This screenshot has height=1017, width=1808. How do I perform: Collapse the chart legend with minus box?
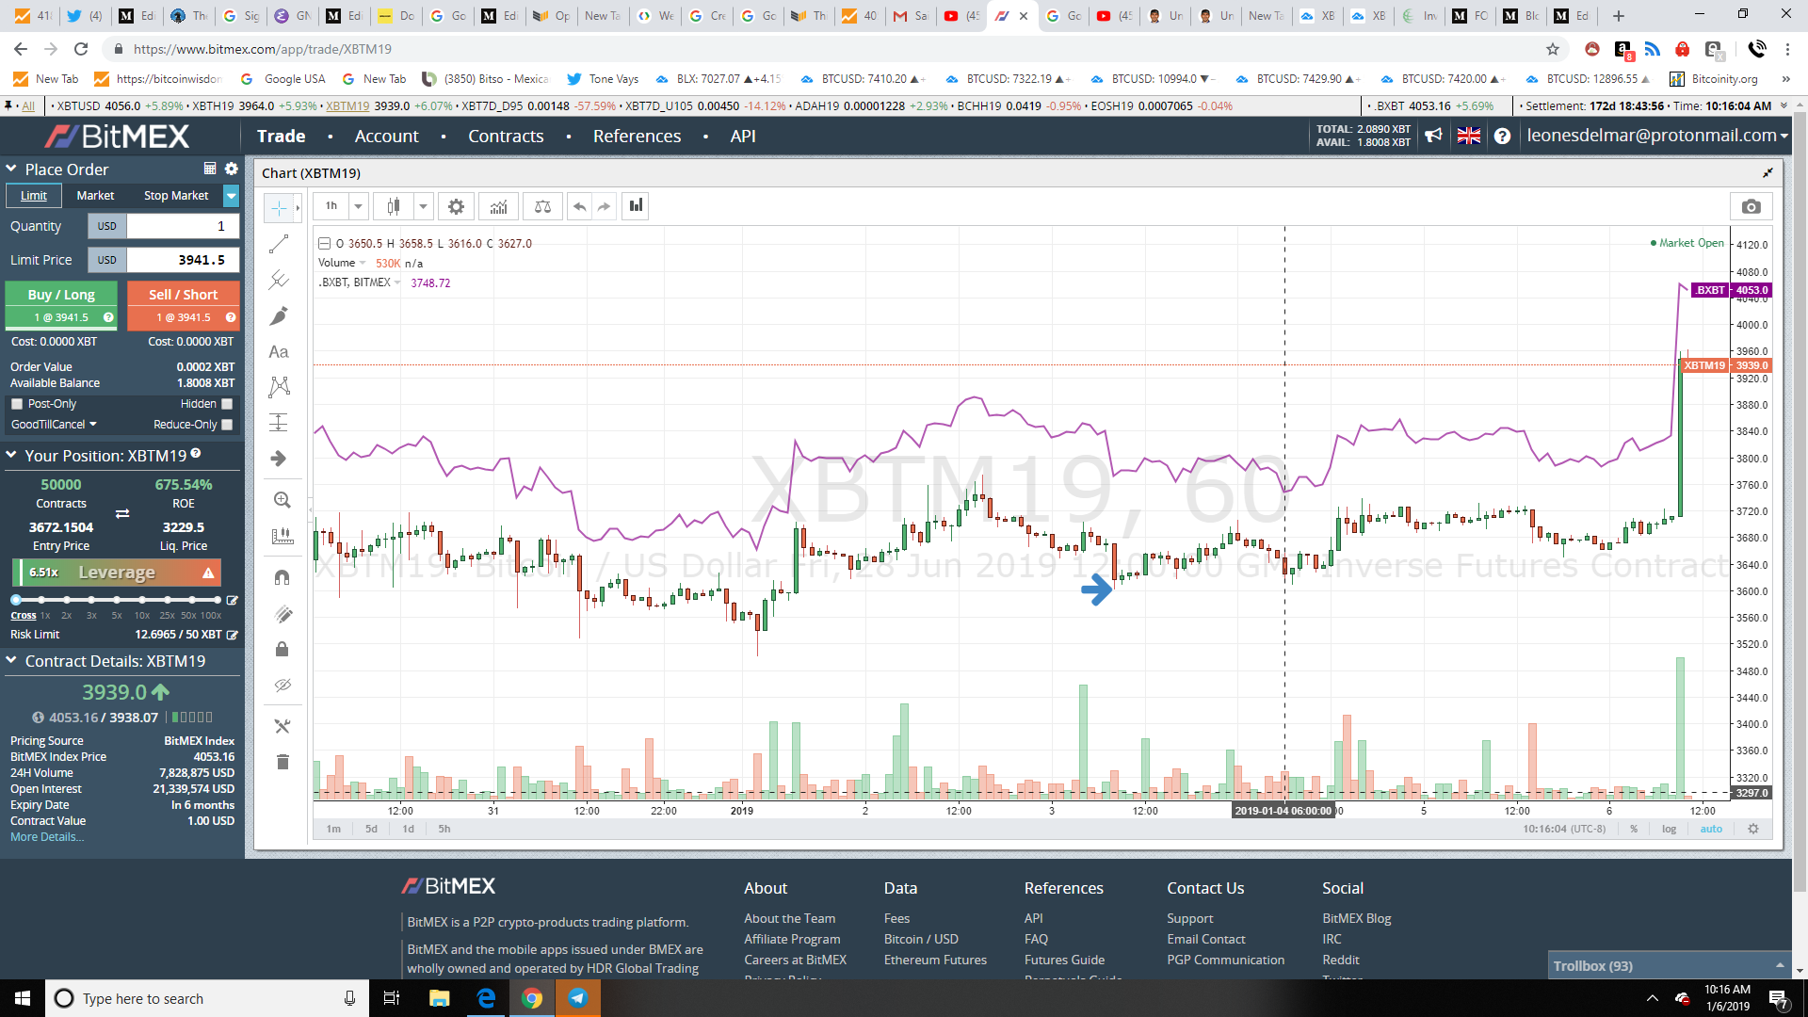point(324,243)
